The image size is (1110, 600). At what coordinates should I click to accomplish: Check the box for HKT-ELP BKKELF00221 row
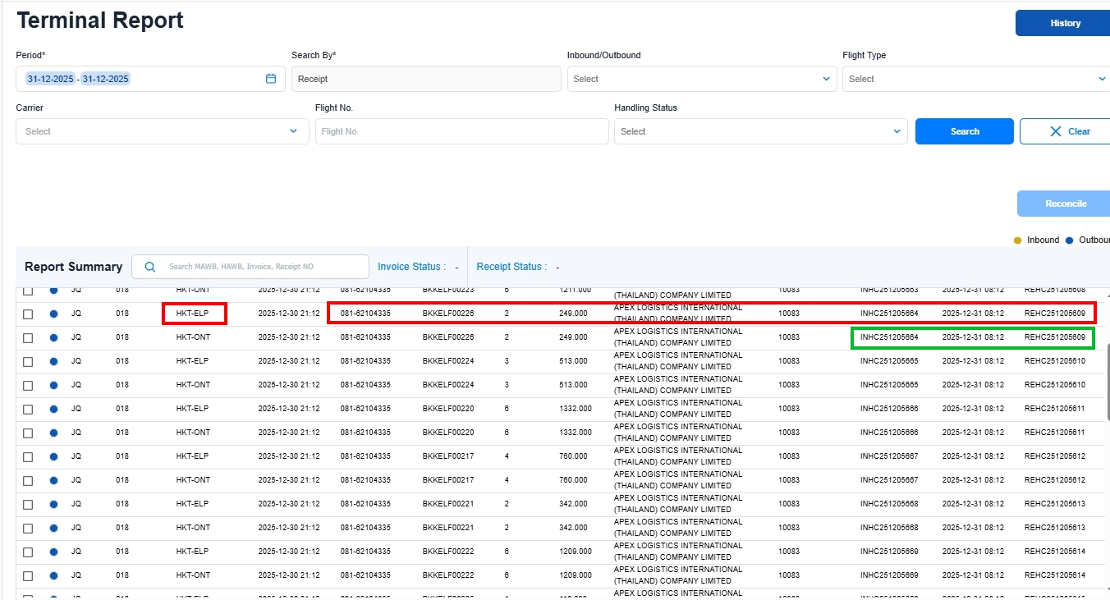[28, 504]
